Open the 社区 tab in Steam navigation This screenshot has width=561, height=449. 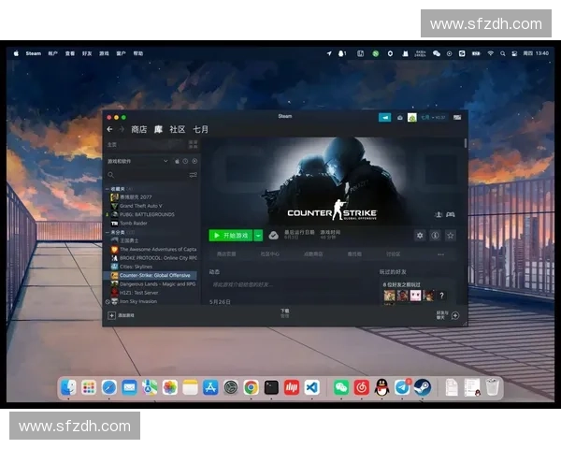[178, 129]
